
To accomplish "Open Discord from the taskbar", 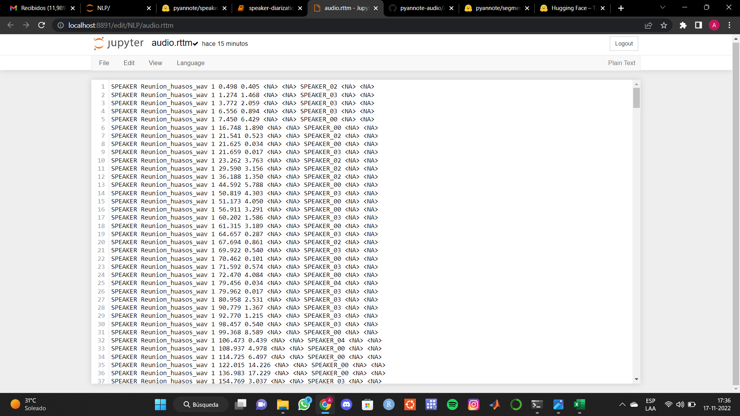I will pyautogui.click(x=346, y=404).
